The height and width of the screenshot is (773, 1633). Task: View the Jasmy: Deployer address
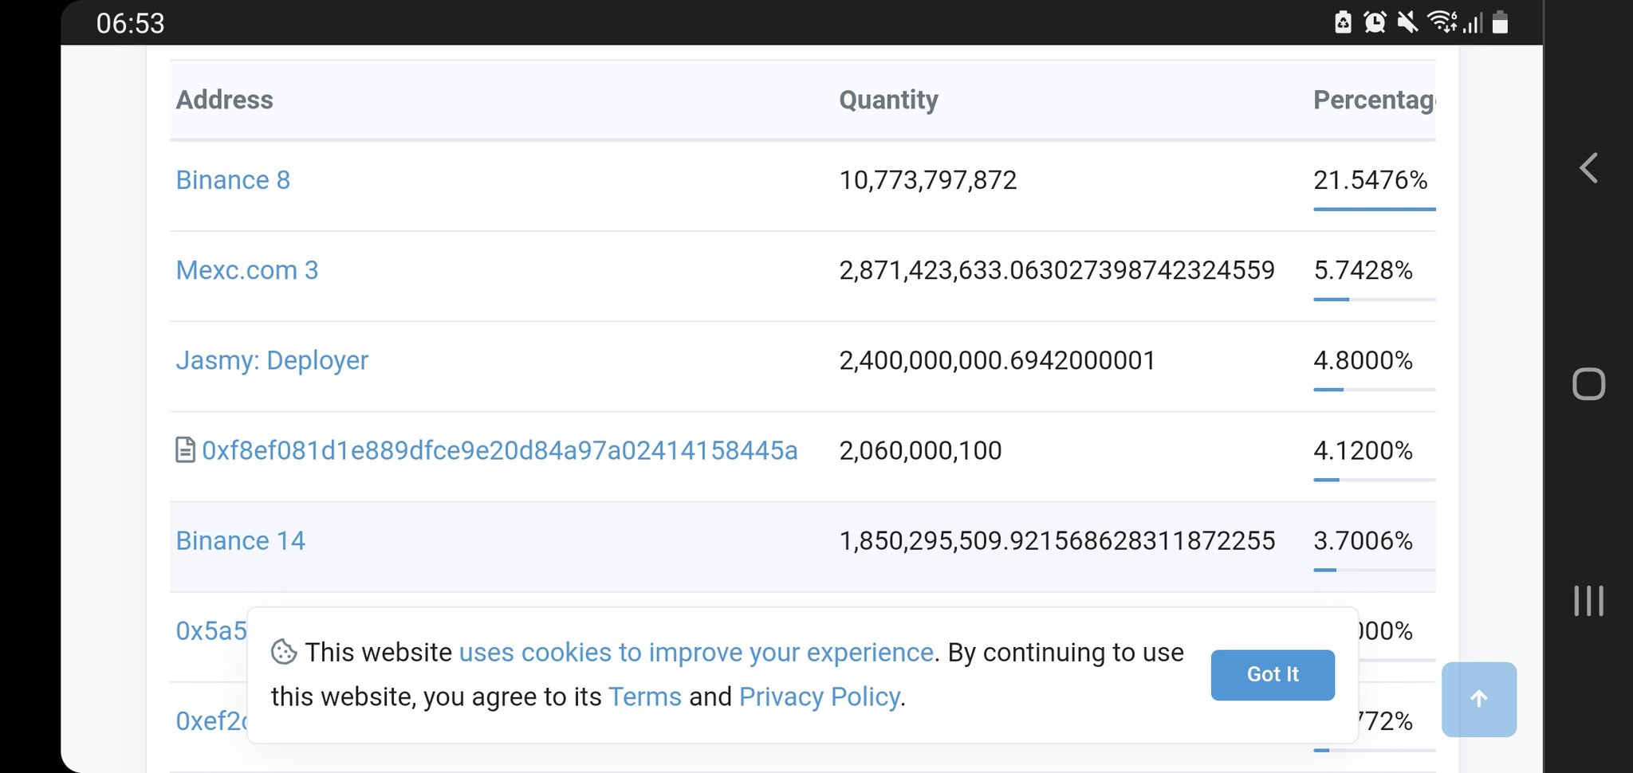(272, 360)
